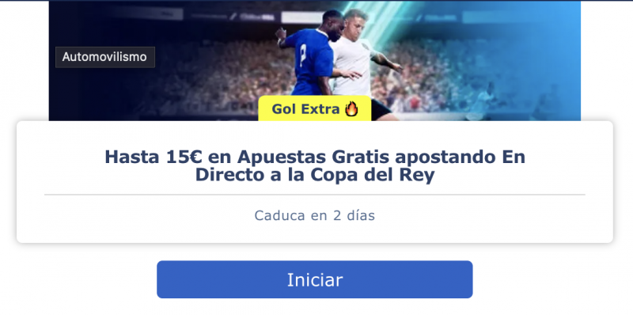Click the number on the blue jersey
Image resolution: width=633 pixels, height=315 pixels.
click(x=303, y=55)
